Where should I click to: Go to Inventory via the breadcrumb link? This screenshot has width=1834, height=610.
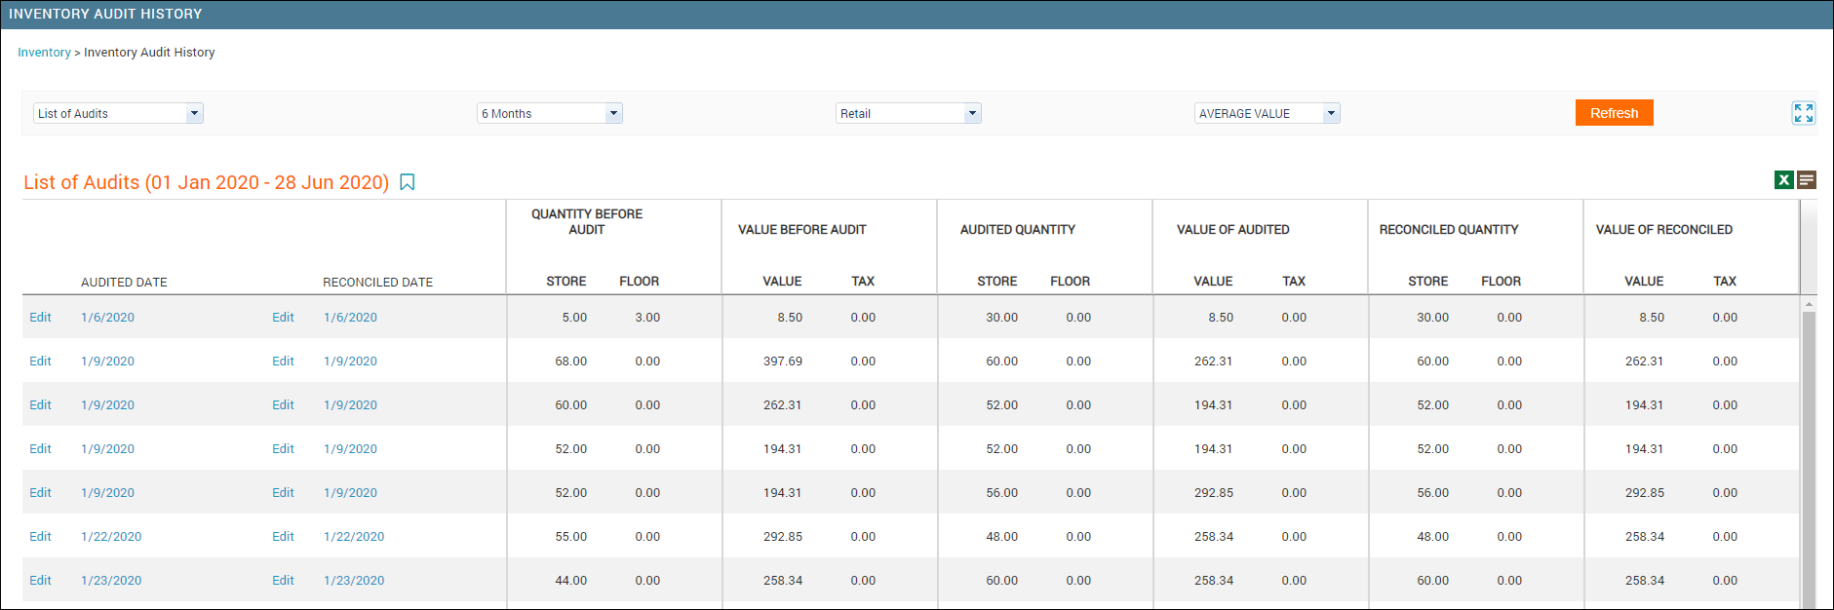[44, 53]
